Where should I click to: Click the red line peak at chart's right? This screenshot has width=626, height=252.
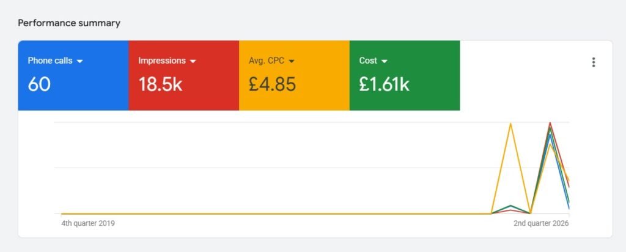pos(550,123)
